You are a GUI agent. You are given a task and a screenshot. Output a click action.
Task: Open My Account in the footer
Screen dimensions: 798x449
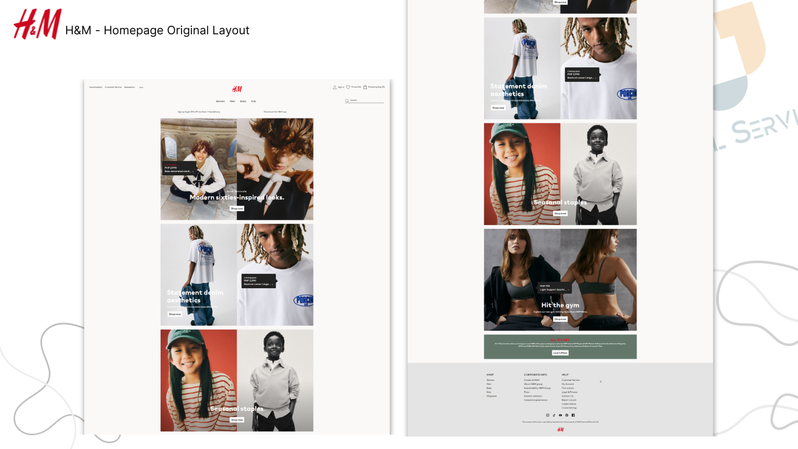point(567,384)
